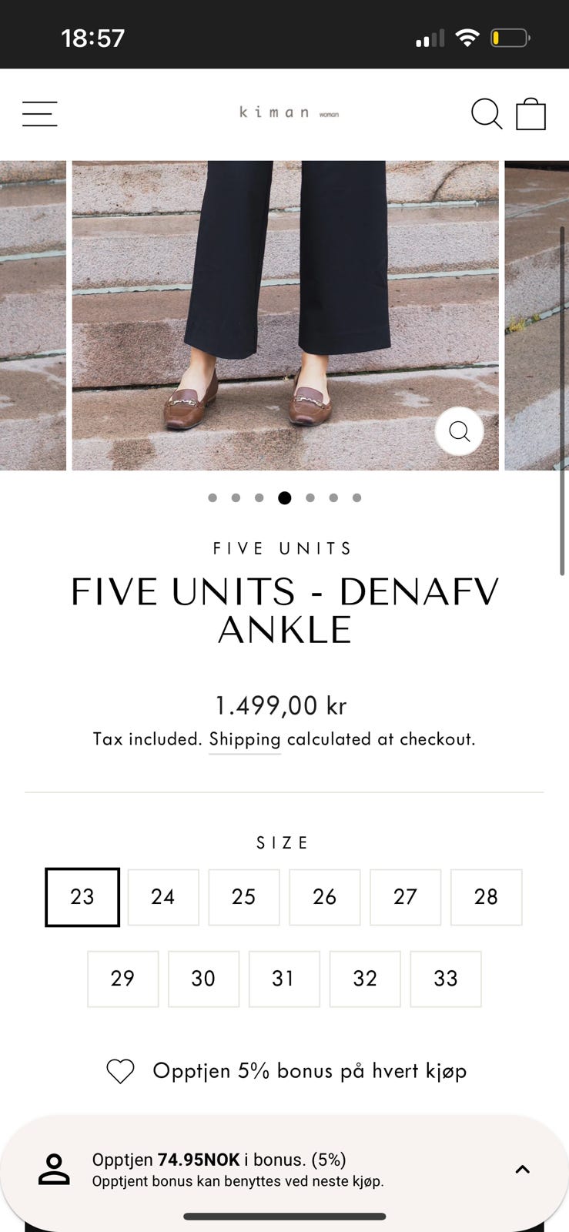Tap the person bonus account icon

pos(54,1169)
